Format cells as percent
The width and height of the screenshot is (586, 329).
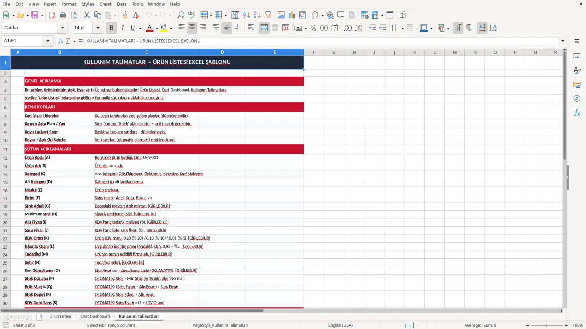coord(313,28)
